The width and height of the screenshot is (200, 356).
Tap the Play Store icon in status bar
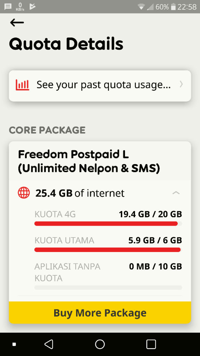(32, 6)
